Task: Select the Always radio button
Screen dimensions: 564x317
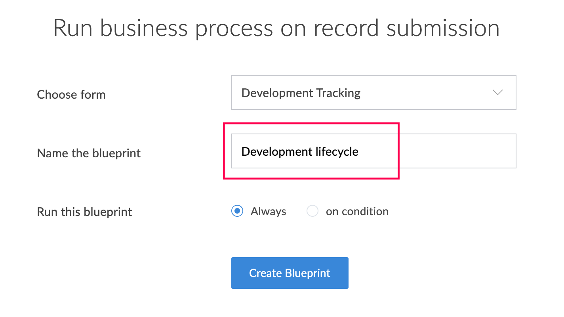Action: tap(237, 211)
